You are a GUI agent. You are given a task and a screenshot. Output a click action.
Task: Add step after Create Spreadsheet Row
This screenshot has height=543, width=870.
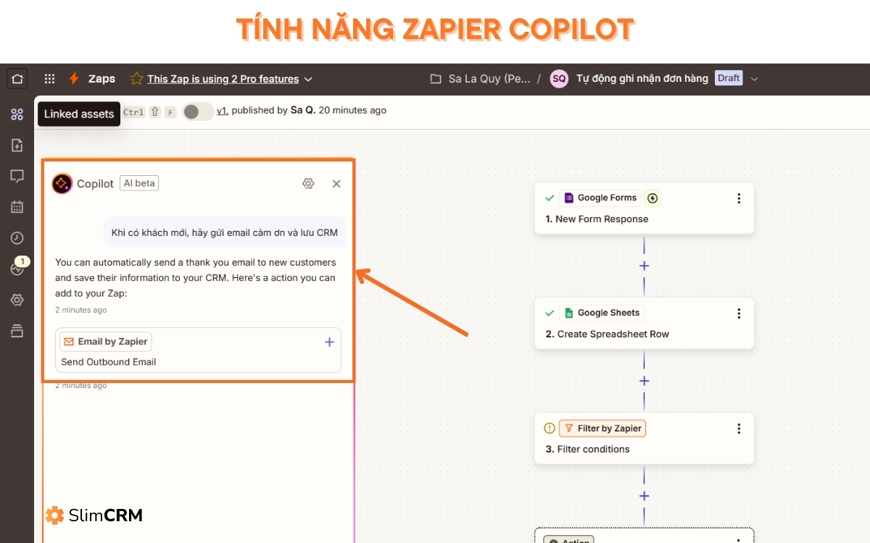[644, 381]
